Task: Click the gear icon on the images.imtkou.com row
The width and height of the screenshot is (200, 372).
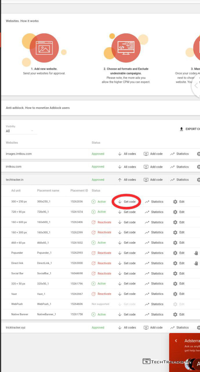Action: tap(198, 154)
